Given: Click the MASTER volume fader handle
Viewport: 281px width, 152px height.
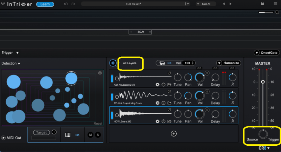Looking at the screenshot, I should pos(263,82).
